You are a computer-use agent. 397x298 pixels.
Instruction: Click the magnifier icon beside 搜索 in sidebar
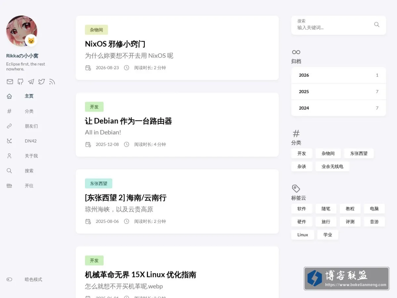[9, 171]
